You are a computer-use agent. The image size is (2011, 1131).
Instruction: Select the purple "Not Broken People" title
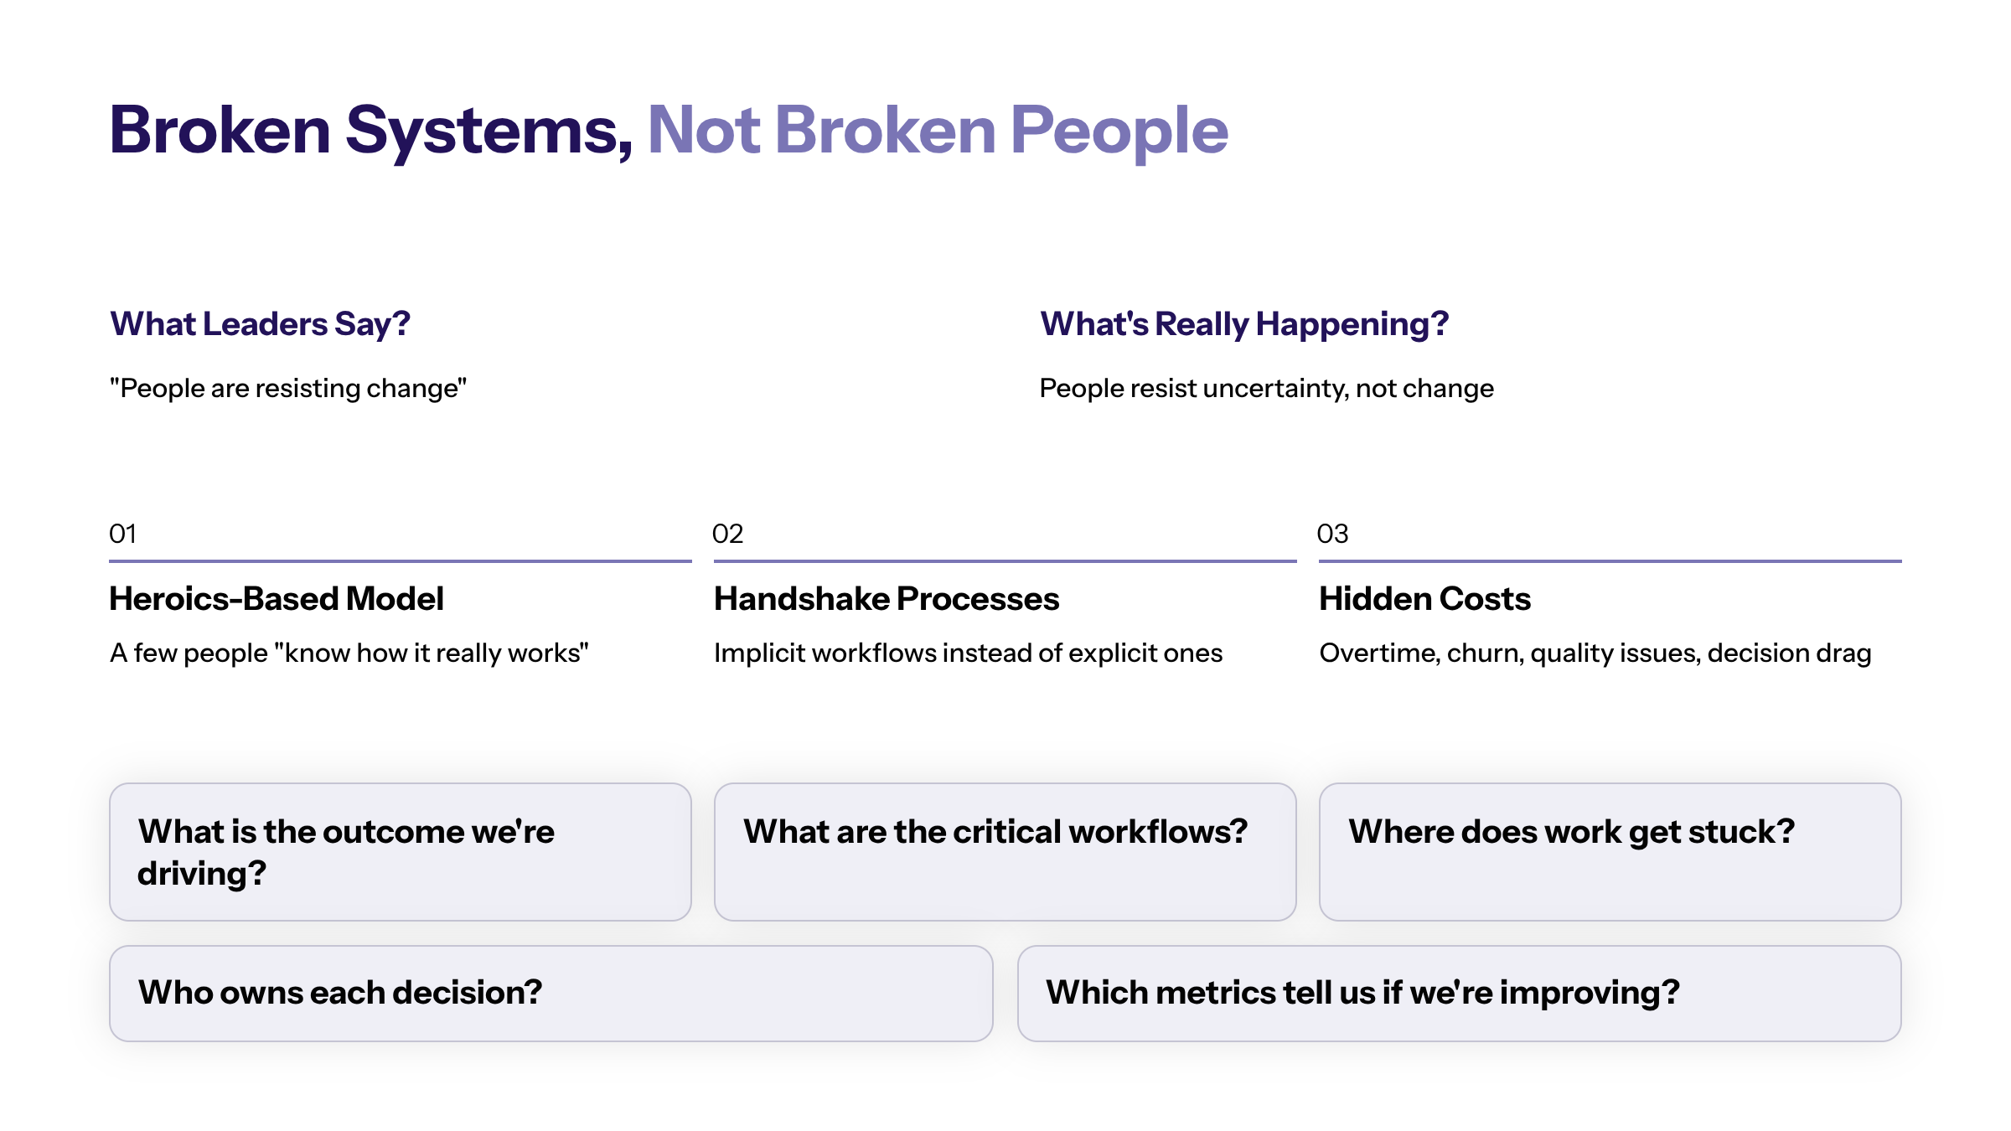[x=937, y=132]
